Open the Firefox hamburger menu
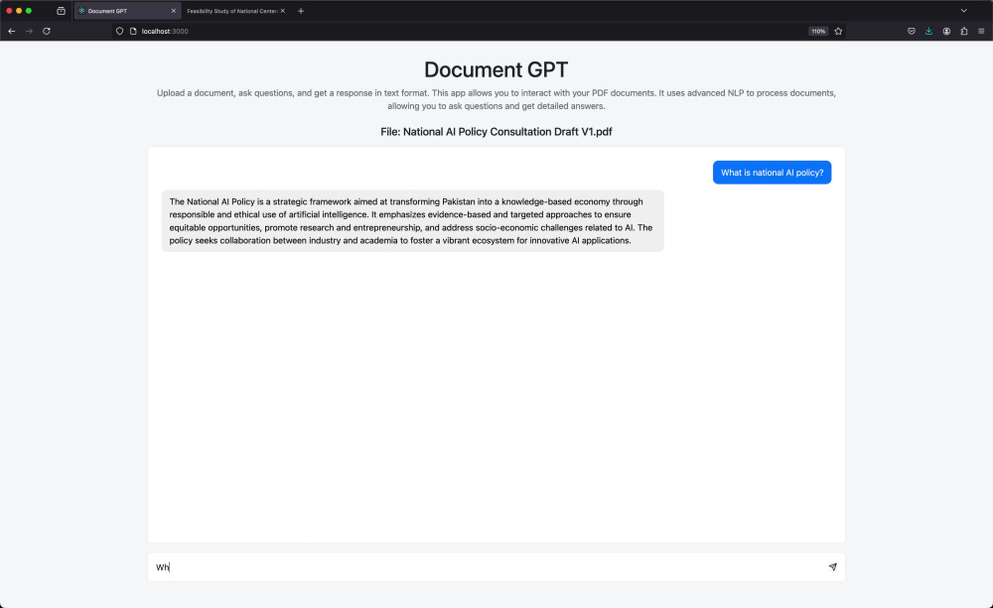This screenshot has width=993, height=608. (981, 31)
